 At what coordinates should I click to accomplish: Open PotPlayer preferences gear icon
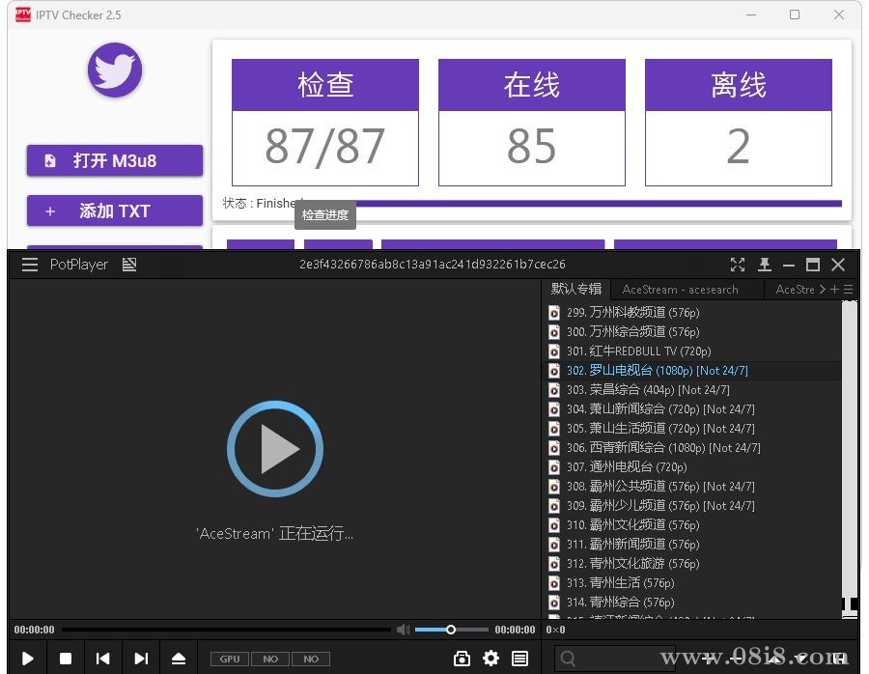[x=491, y=659]
